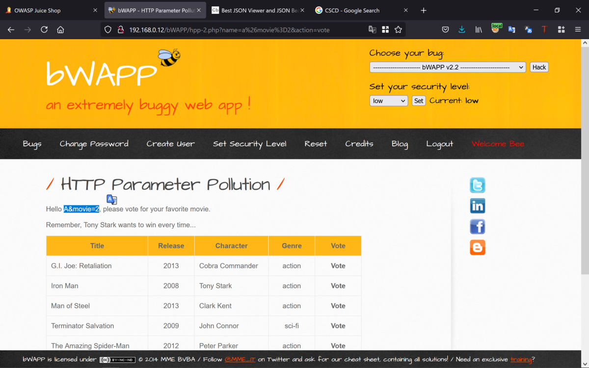
Task: Click the 'local' proxy extension icon
Action: (x=496, y=29)
